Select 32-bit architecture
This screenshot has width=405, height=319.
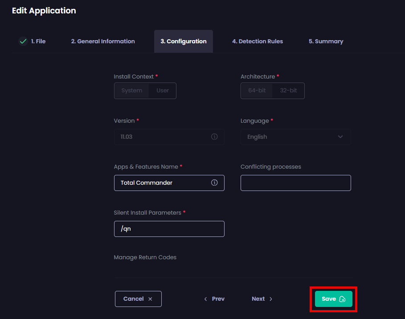[x=288, y=90]
